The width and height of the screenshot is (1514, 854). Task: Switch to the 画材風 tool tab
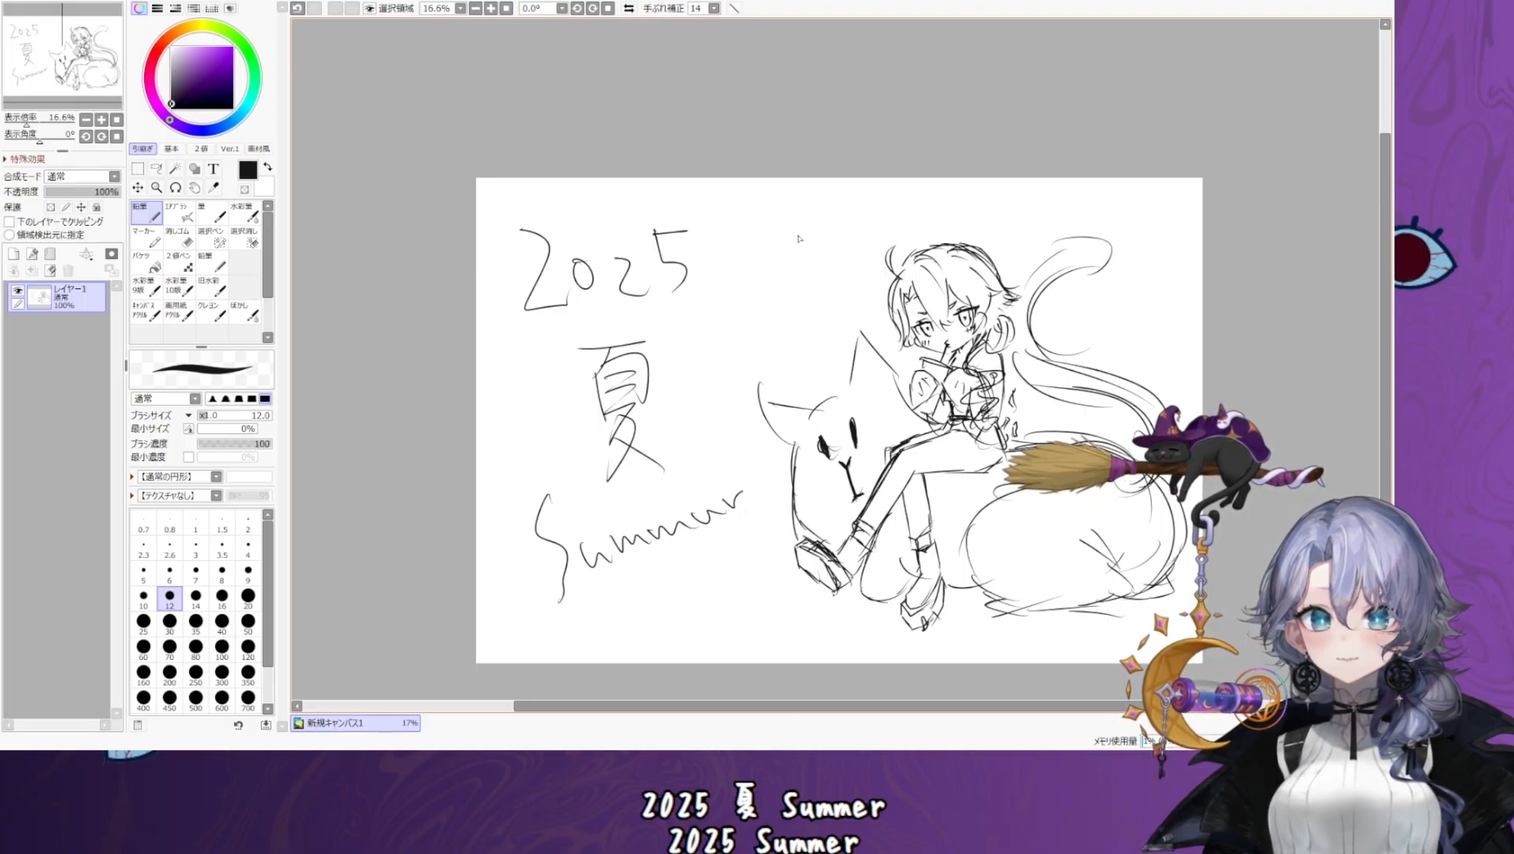pyautogui.click(x=258, y=149)
